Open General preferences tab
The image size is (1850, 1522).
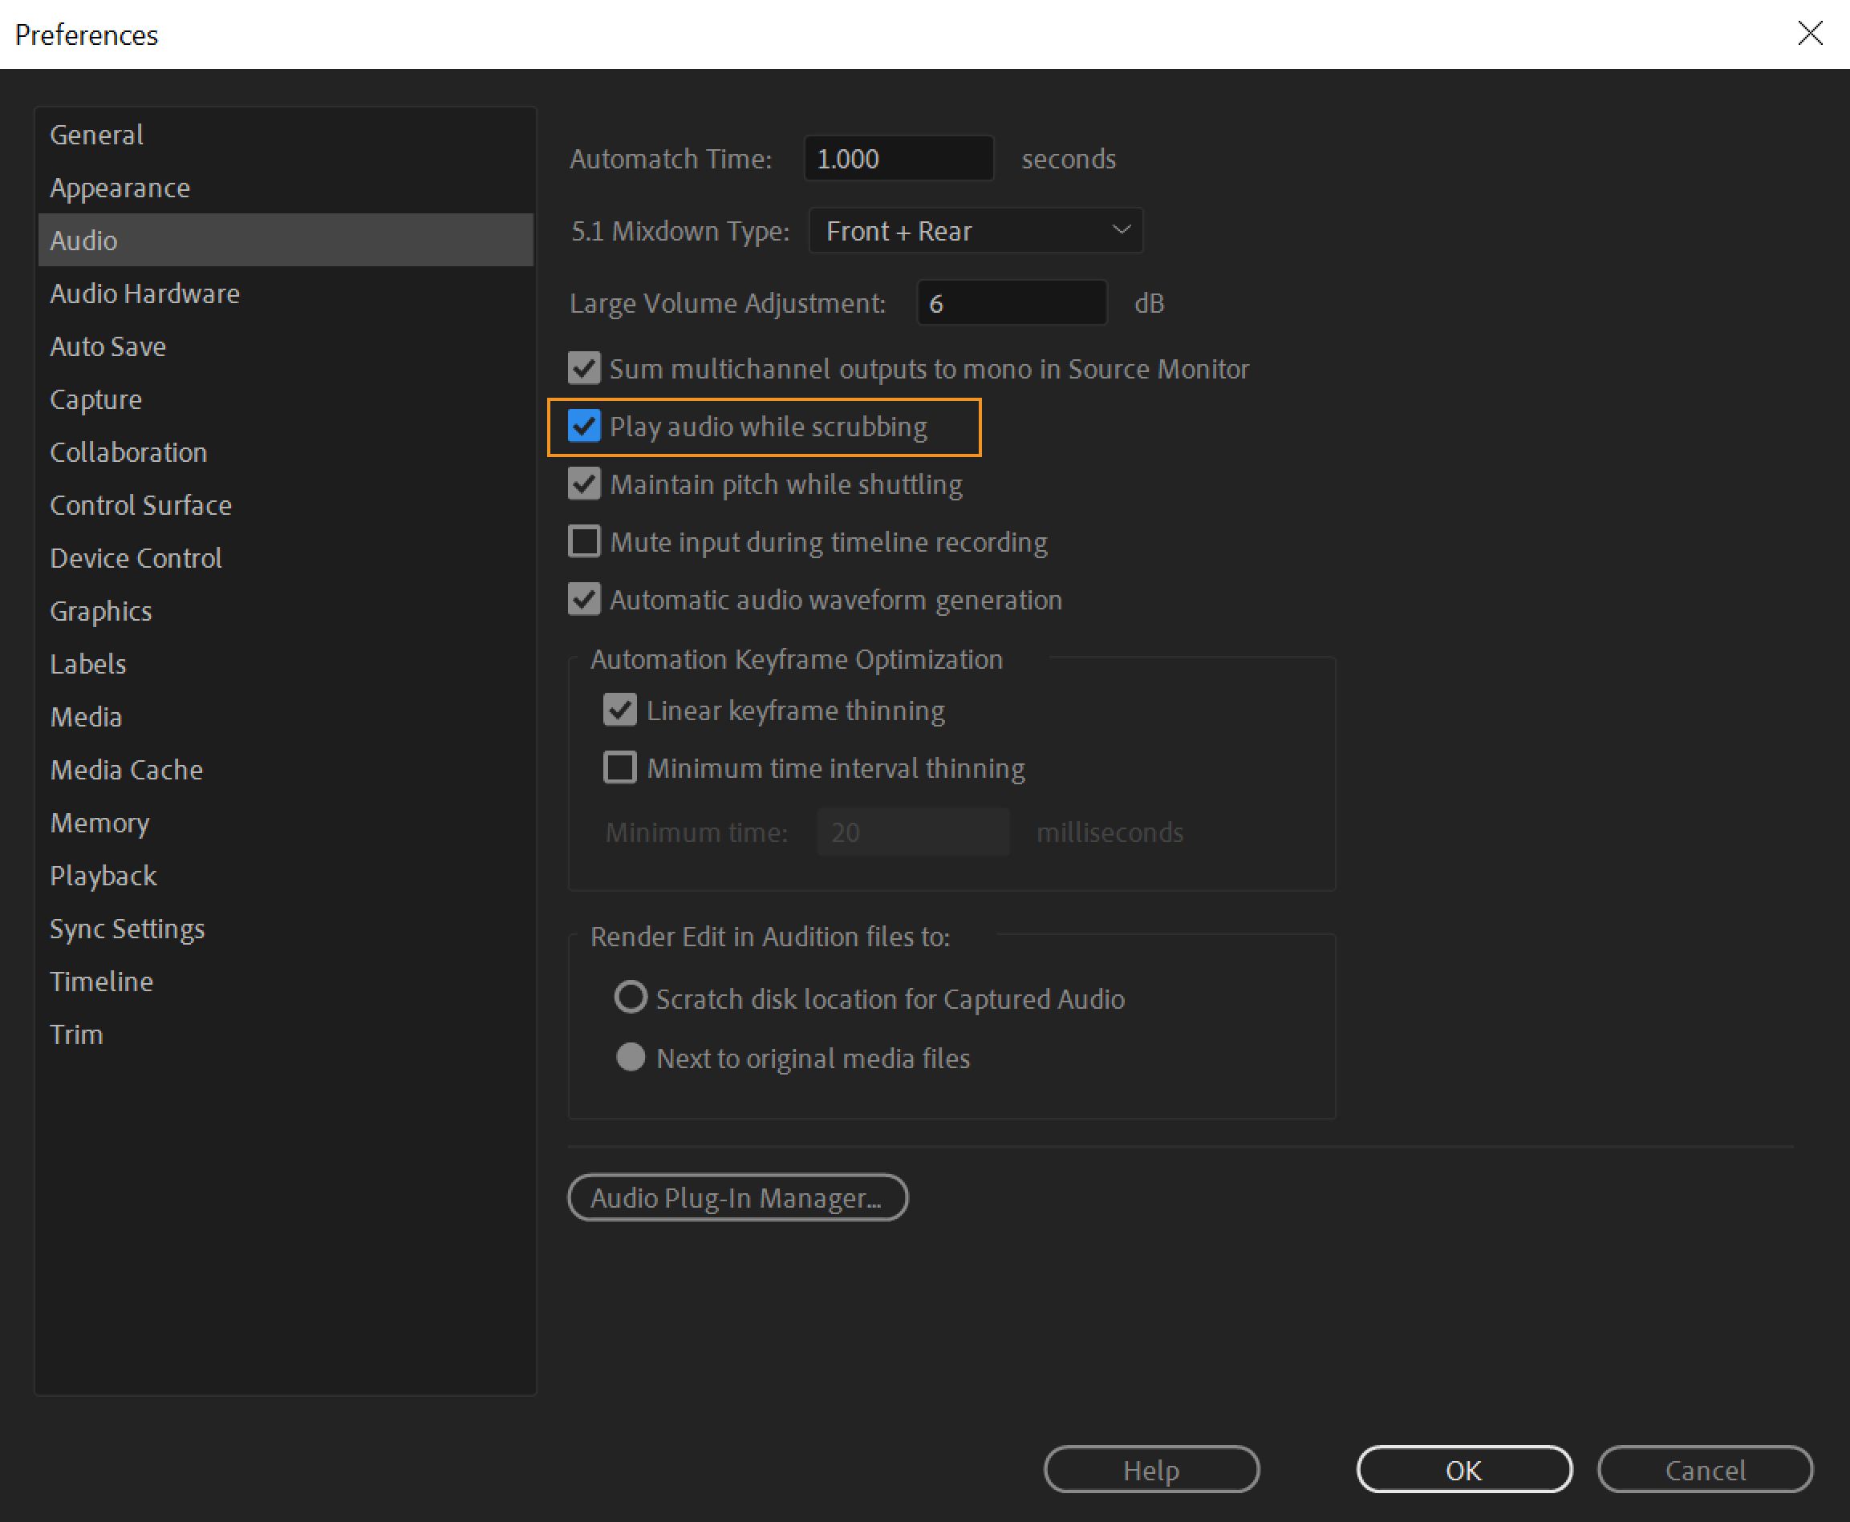pos(95,134)
